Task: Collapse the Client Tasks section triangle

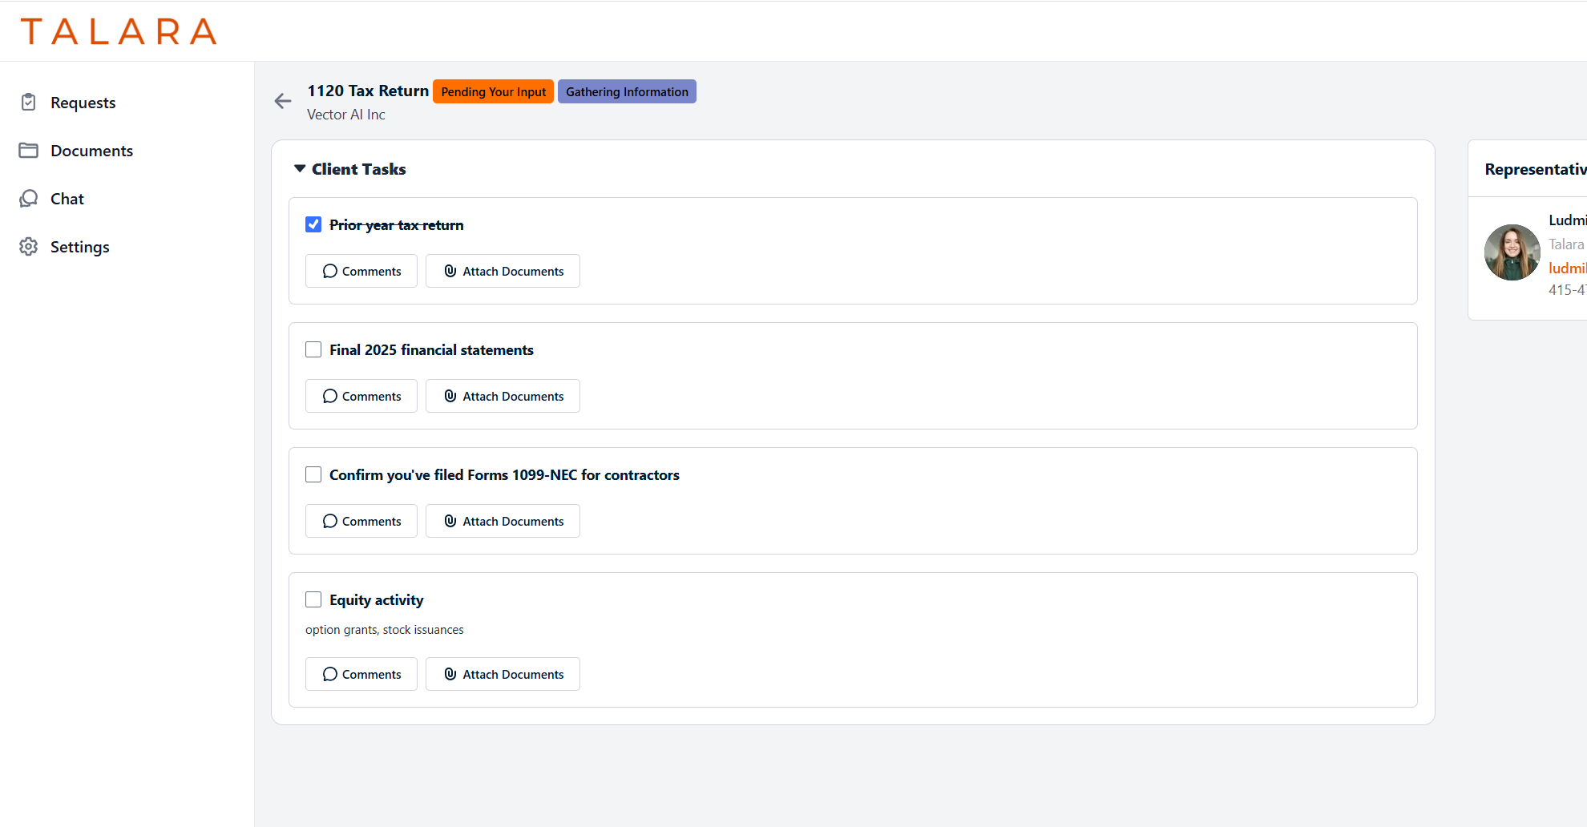Action: 300,169
